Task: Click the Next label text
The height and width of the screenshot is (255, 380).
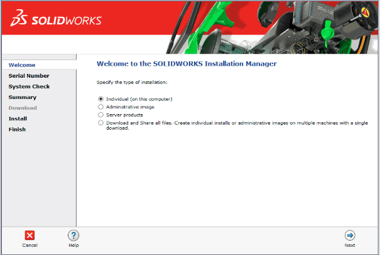Action: [x=350, y=246]
